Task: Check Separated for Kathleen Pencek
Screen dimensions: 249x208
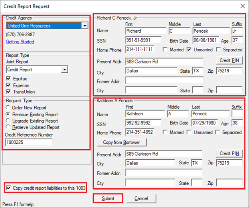Action: pyautogui.click(x=217, y=132)
